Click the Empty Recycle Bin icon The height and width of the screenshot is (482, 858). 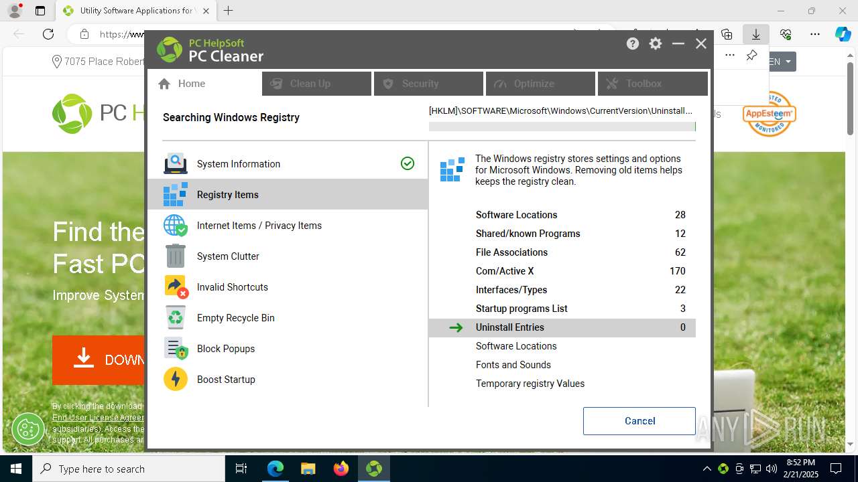tap(176, 318)
